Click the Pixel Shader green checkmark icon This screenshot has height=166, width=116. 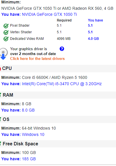click(6, 26)
